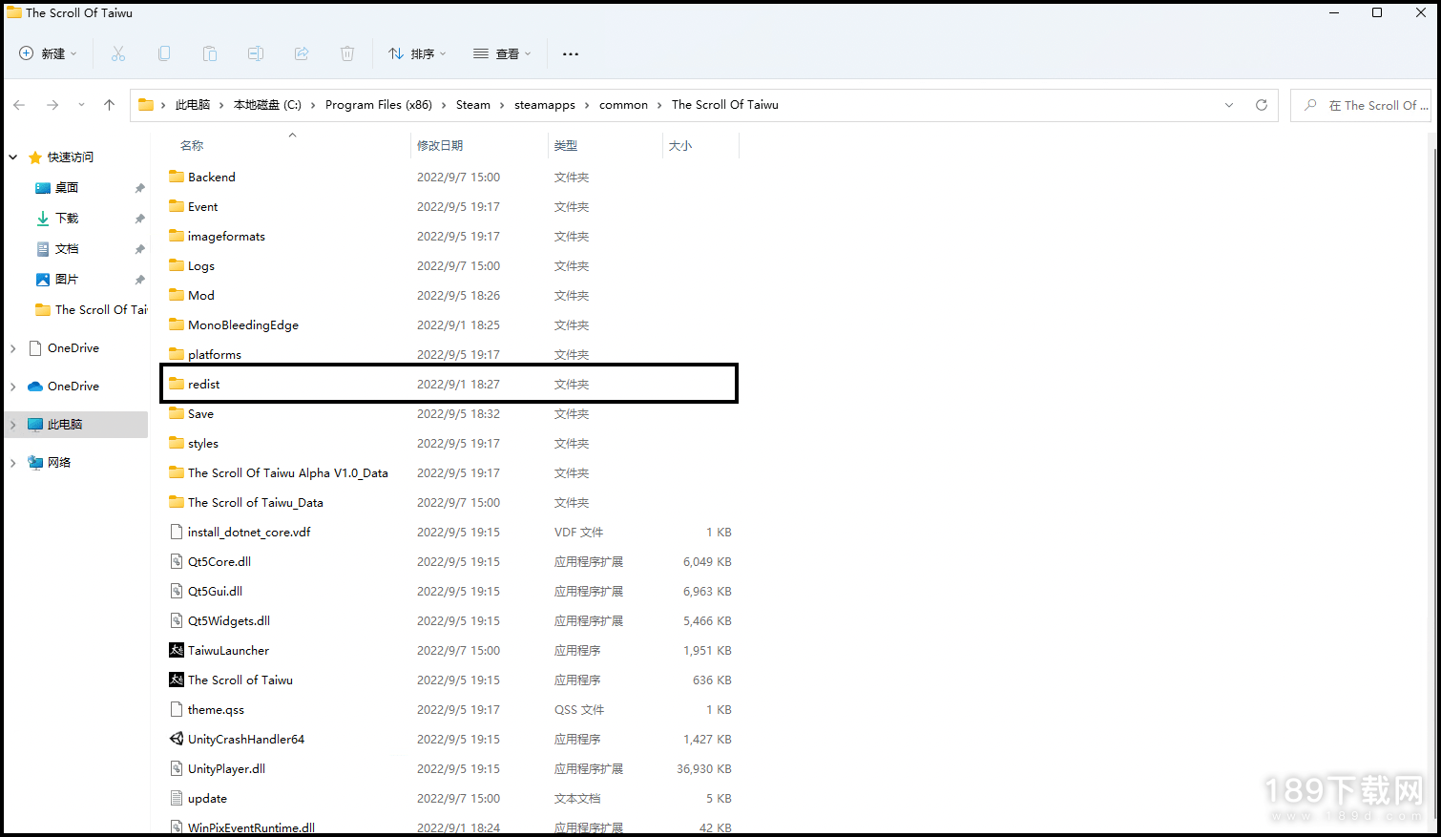Click the redist folder icon
1441x837 pixels.
click(177, 384)
